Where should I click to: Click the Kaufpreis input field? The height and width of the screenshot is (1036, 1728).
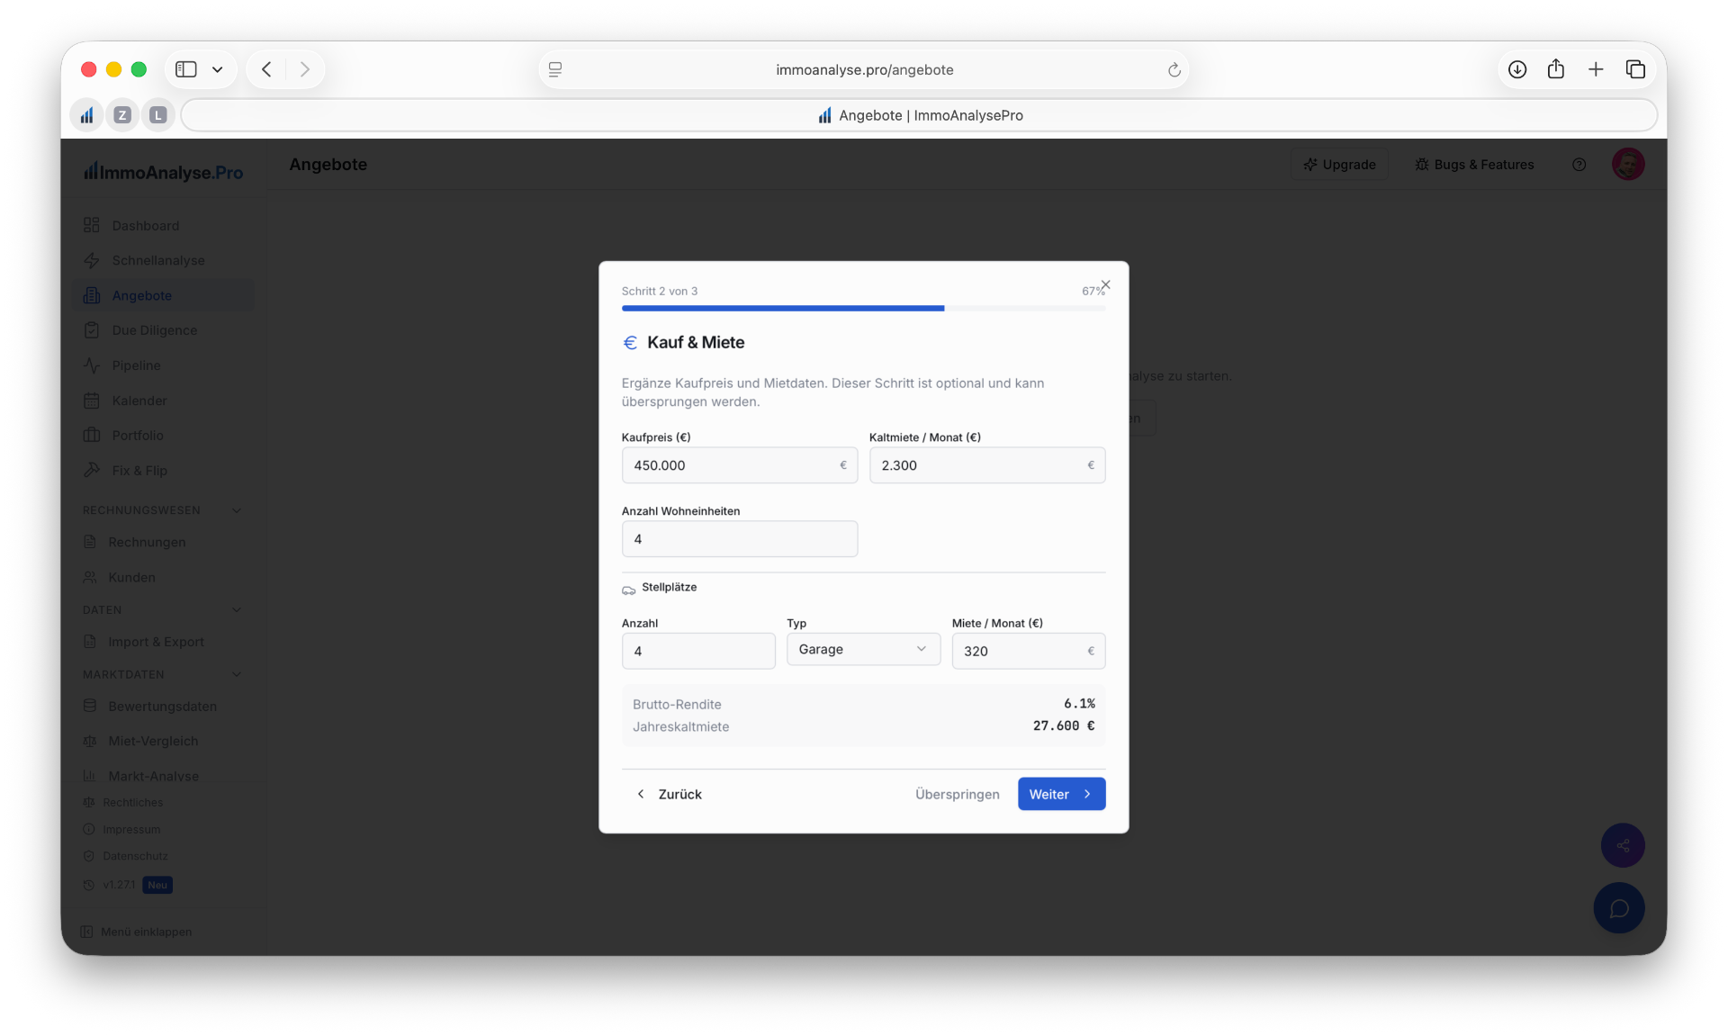[x=739, y=465]
